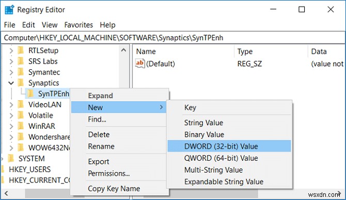Click the REG_SZ type cell
Screen dimensions: 346x200
[249, 64]
